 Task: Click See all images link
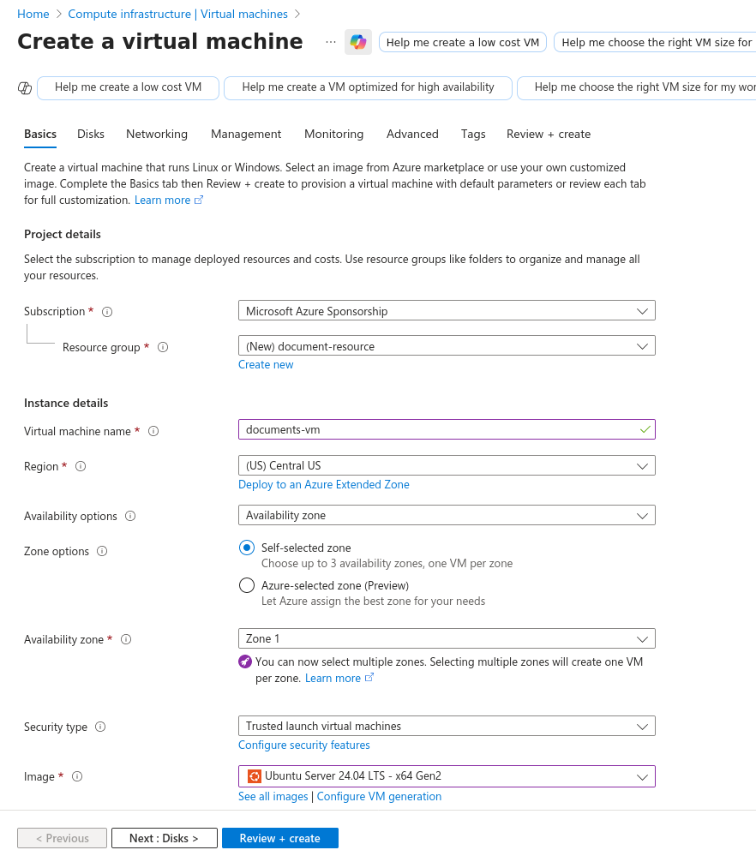[273, 797]
